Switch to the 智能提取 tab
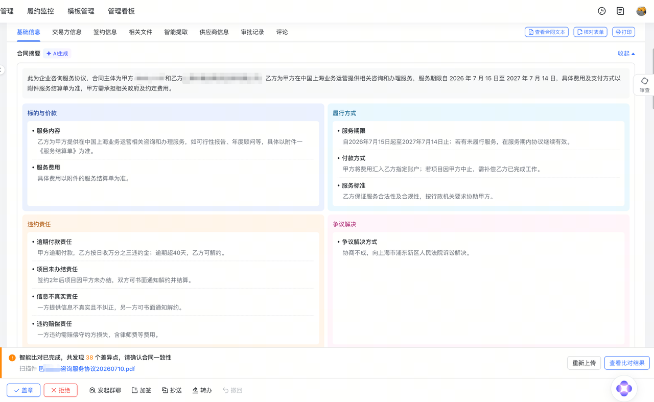Screen dimensions: 654x402 pos(176,32)
